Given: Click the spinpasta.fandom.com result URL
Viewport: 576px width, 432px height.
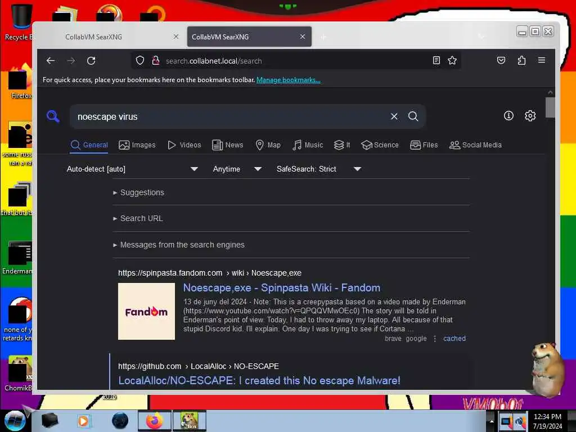Looking at the screenshot, I should coord(210,273).
